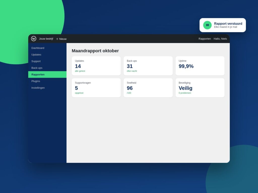
Task: Click the Uptime value 99,9%
Action: tap(186, 66)
